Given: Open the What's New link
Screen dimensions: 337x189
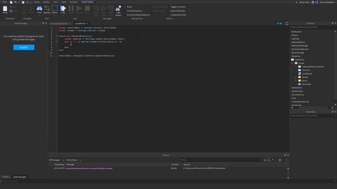Looking at the screenshot, I should (304, 2).
